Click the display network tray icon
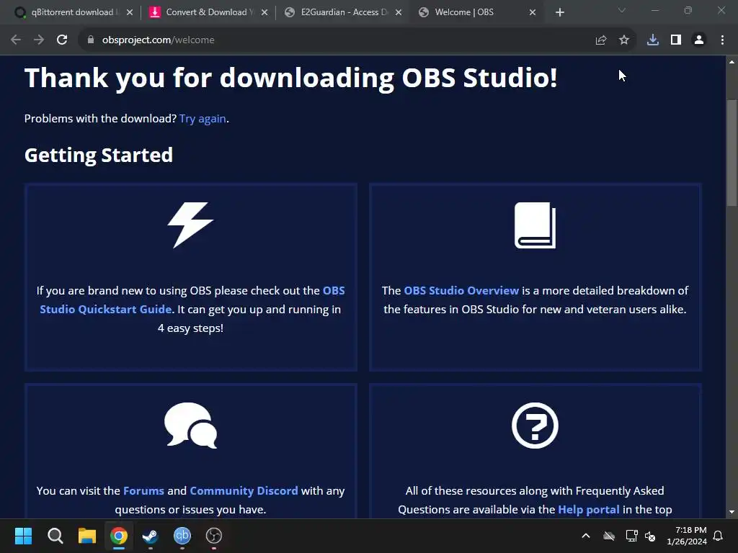Screen dimensions: 738x553 pos(631,536)
